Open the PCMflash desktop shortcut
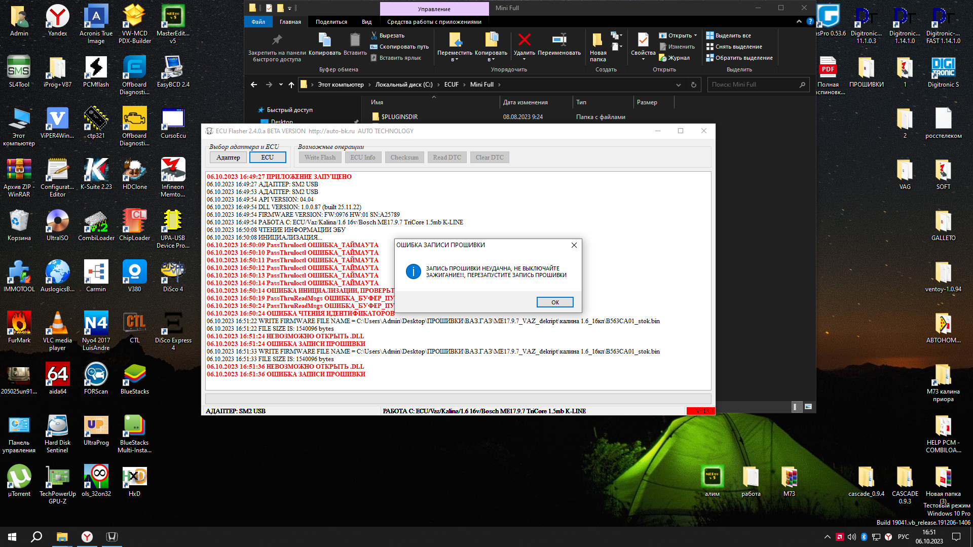The image size is (973, 547). tap(96, 68)
